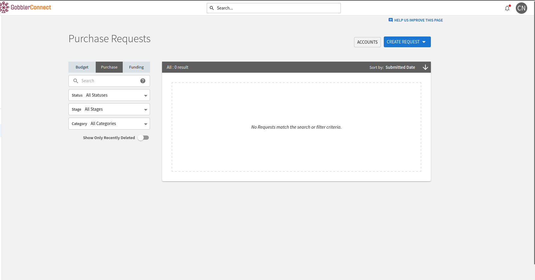Click the 'No Requests match' message
The height and width of the screenshot is (280, 535).
[x=296, y=127]
